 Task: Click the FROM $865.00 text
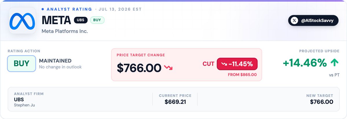(x=242, y=75)
